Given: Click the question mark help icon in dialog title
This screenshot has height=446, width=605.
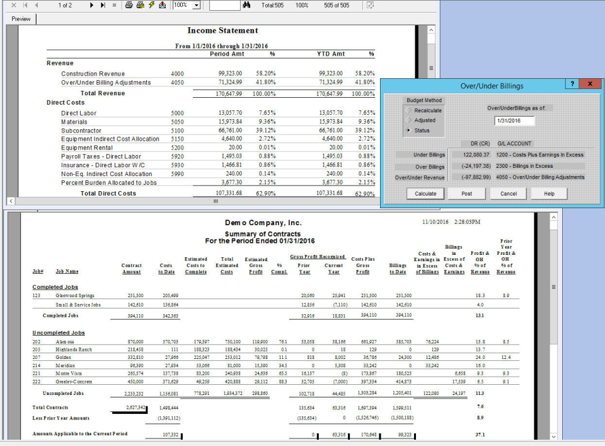Looking at the screenshot, I should pos(572,84).
